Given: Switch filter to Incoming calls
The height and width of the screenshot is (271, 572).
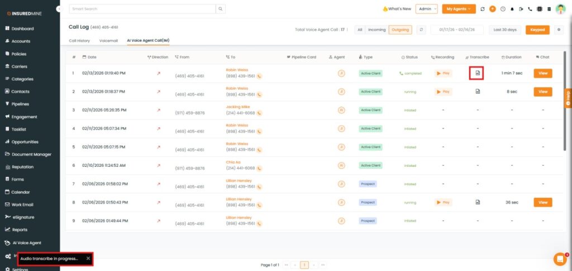Looking at the screenshot, I should pos(376,30).
